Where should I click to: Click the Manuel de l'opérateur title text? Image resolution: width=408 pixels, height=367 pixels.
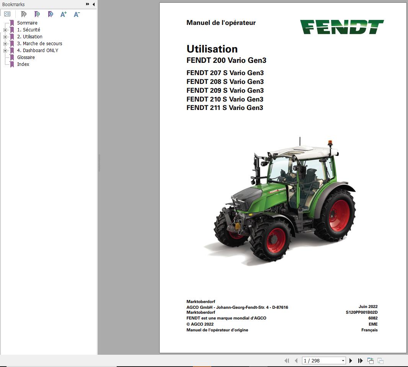click(221, 23)
